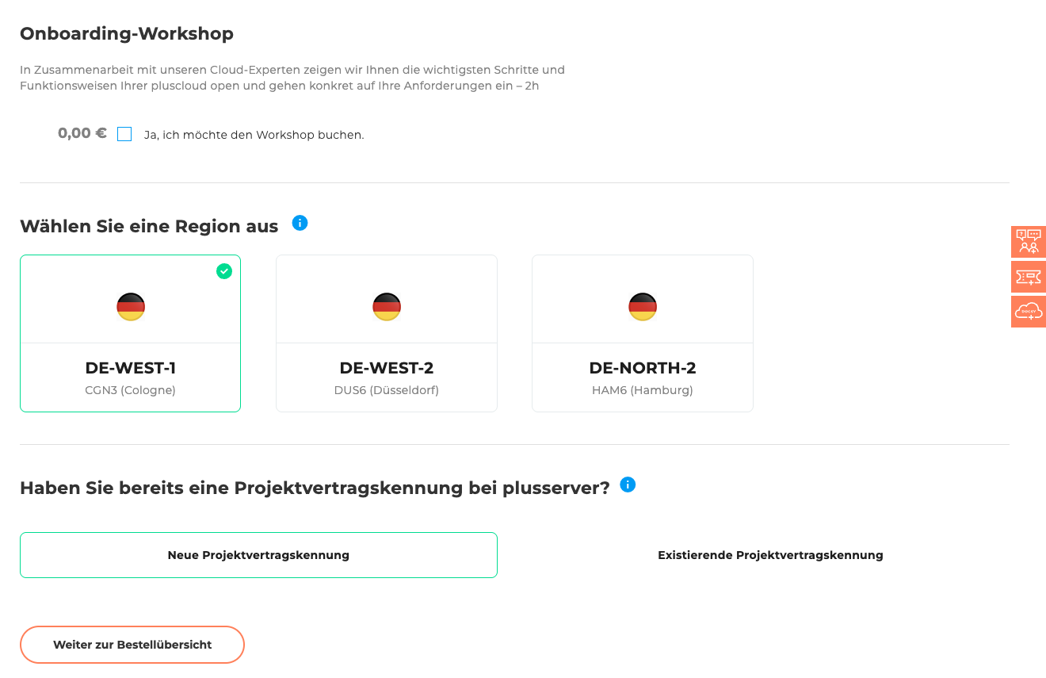Click the CGN3 (Cologne) datacenter label
Screen dimensions: 1046x678
tap(130, 389)
